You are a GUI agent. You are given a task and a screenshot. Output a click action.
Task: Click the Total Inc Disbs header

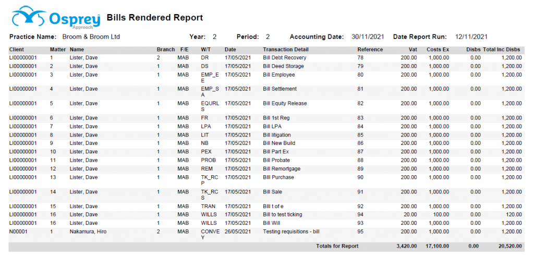coord(502,50)
